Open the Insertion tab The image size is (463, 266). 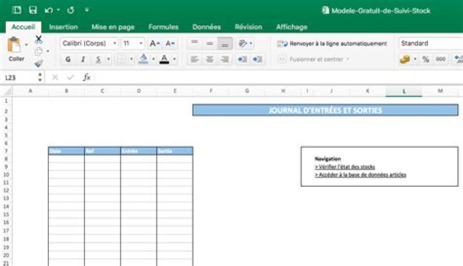tap(64, 27)
